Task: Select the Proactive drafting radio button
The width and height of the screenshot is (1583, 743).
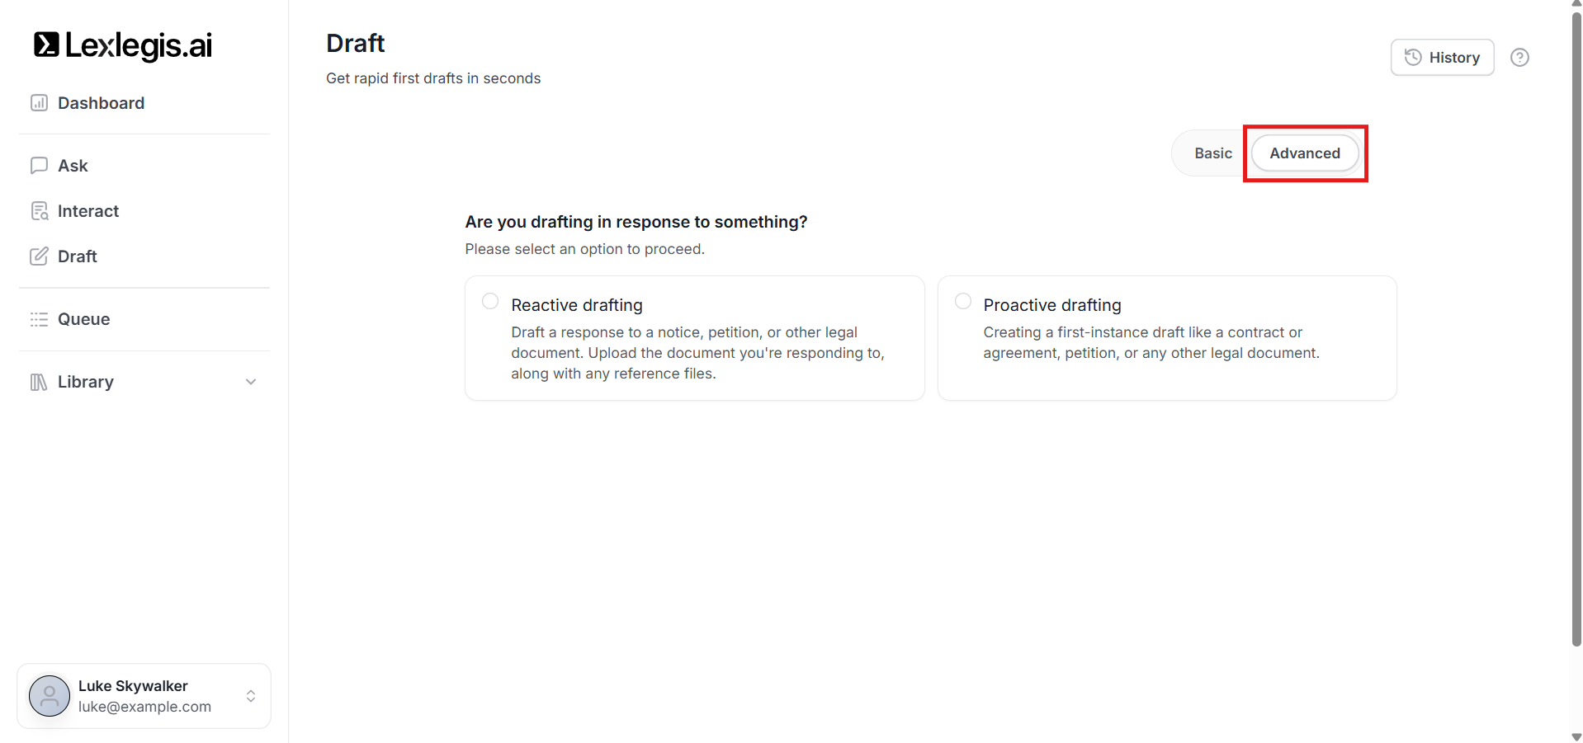Action: tap(962, 302)
